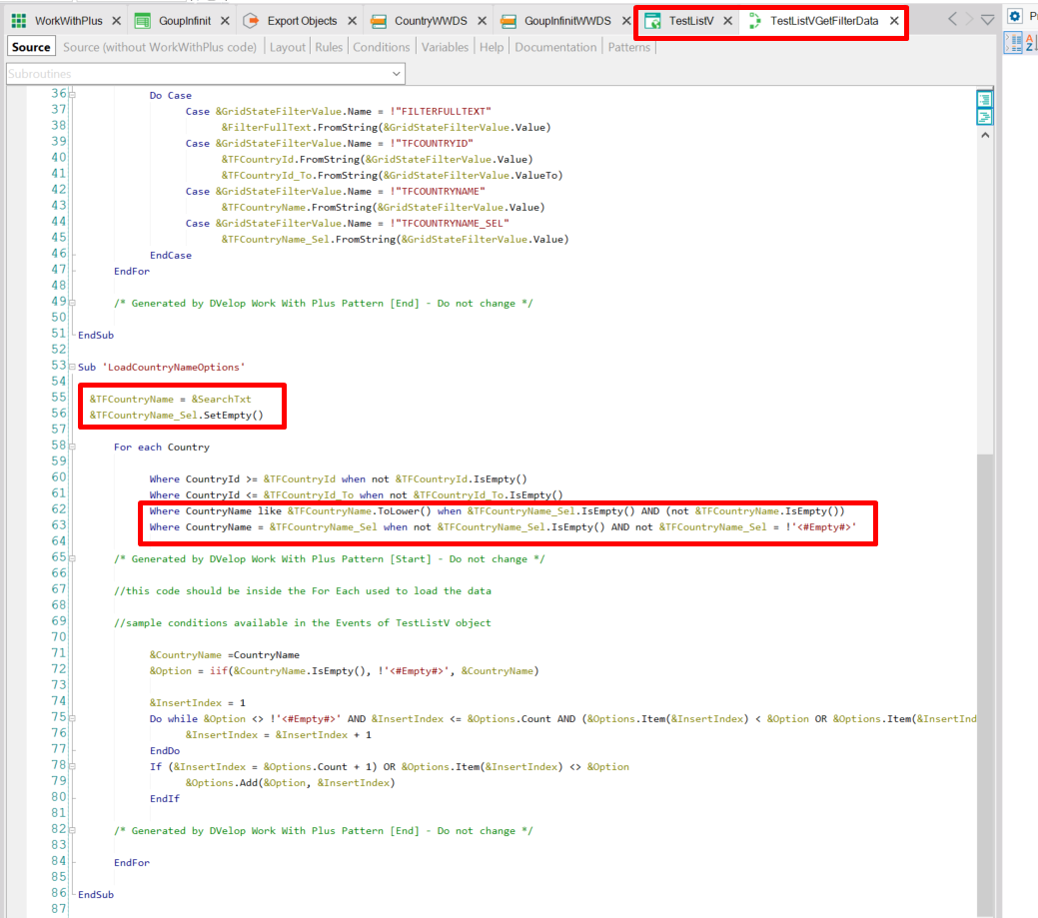Collapse the Pattern [End] comment at line 82
The width and height of the screenshot is (1038, 918).
coord(72,831)
